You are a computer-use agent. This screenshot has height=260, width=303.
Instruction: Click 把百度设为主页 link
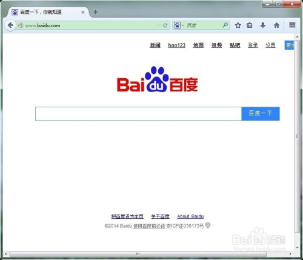click(127, 216)
